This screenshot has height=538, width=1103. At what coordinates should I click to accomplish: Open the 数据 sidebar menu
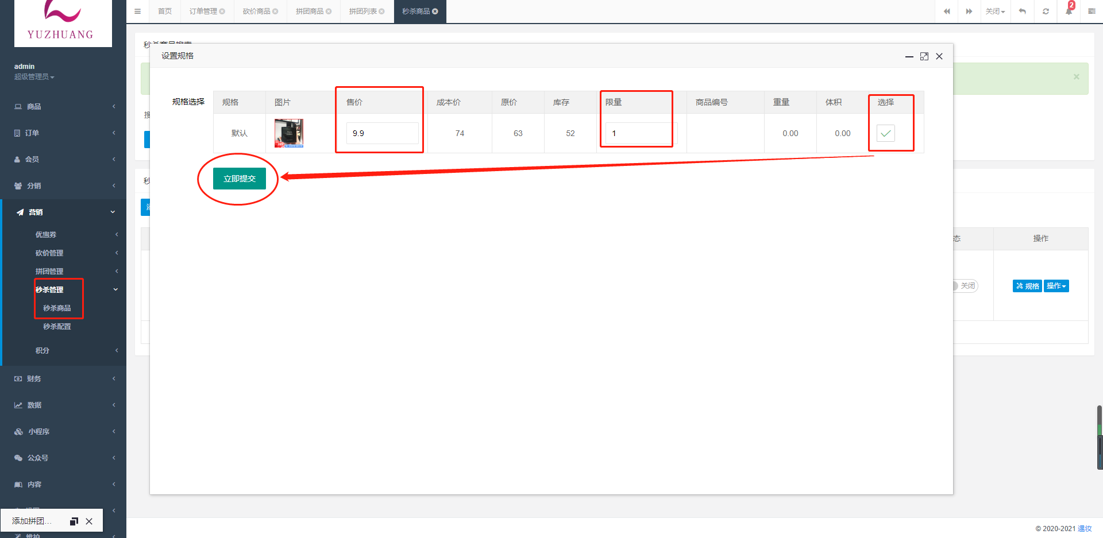63,405
